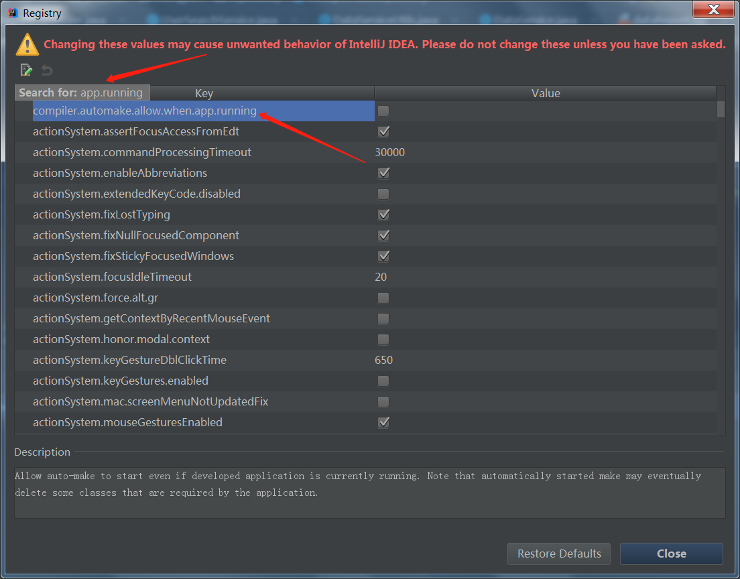This screenshot has width=740, height=579.
Task: Select actionSystem.fixStickyFocusedWindows key
Action: coord(133,256)
